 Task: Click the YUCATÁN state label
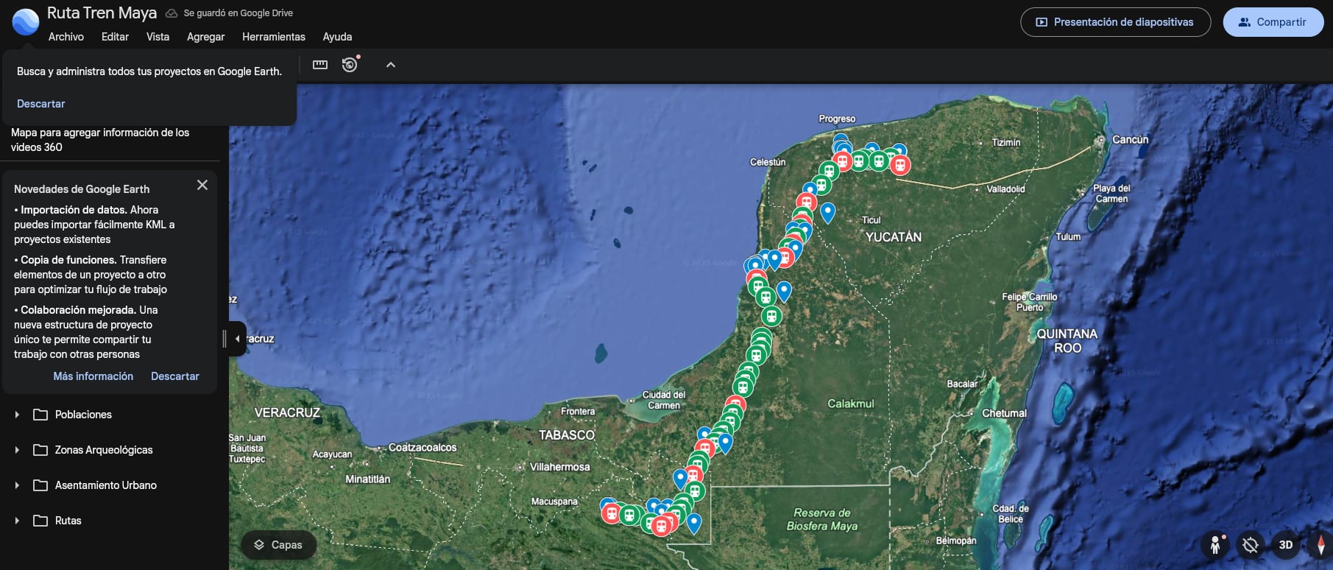pos(894,237)
